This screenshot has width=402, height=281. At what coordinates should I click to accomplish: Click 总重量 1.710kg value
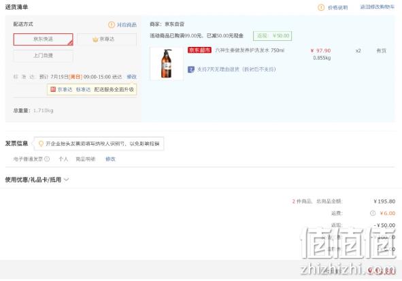click(x=44, y=110)
